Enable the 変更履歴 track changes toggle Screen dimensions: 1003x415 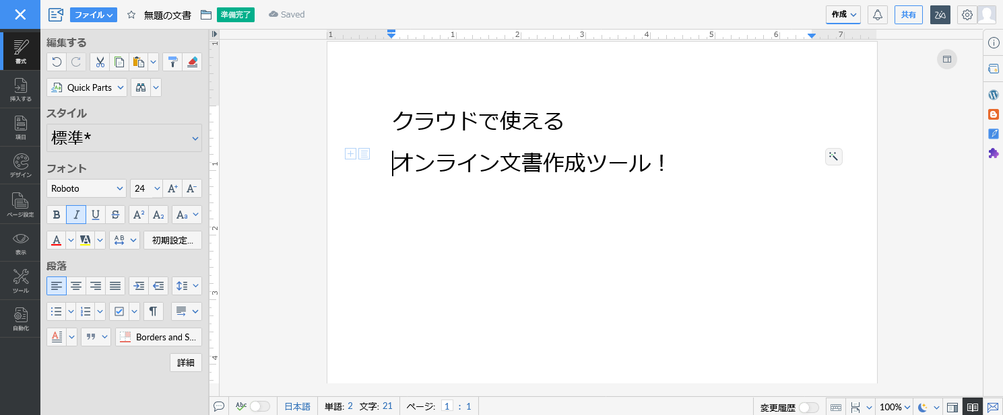pos(808,408)
